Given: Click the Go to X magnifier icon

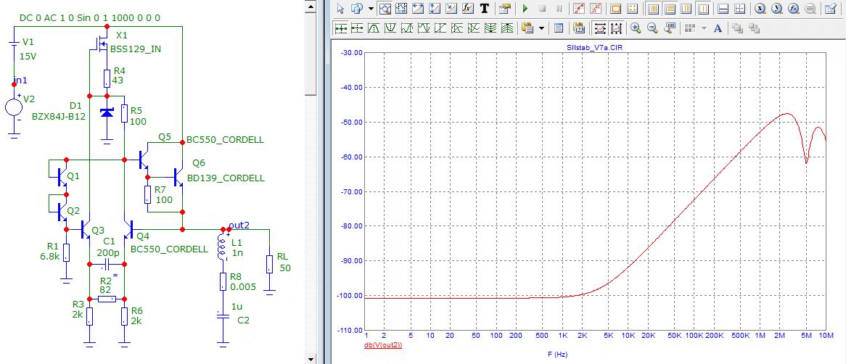Looking at the screenshot, I should 760,9.
